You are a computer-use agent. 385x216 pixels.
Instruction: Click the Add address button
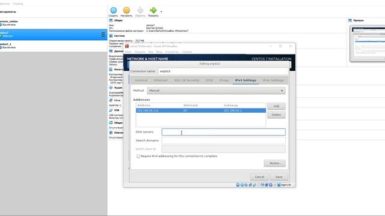coord(277,106)
